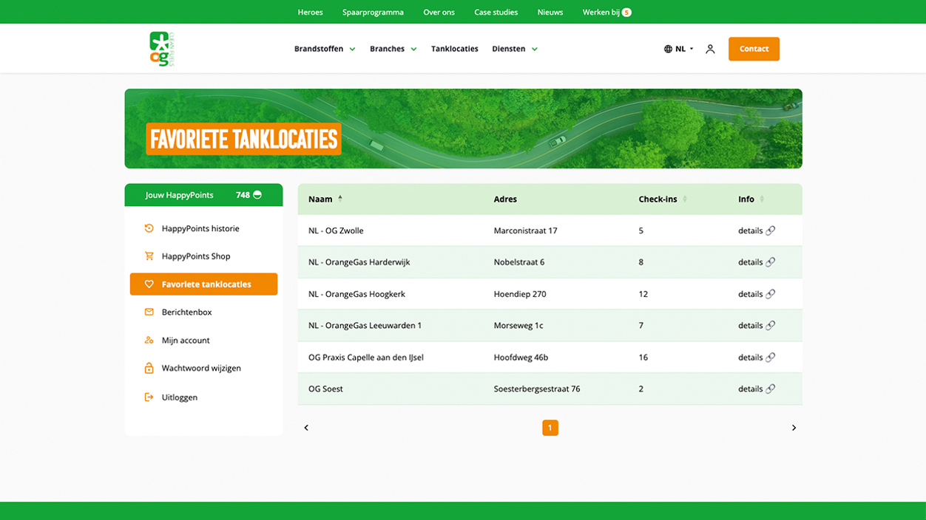This screenshot has width=926, height=520.
Task: Open Spaarprogramma in the top bar
Action: click(x=373, y=13)
